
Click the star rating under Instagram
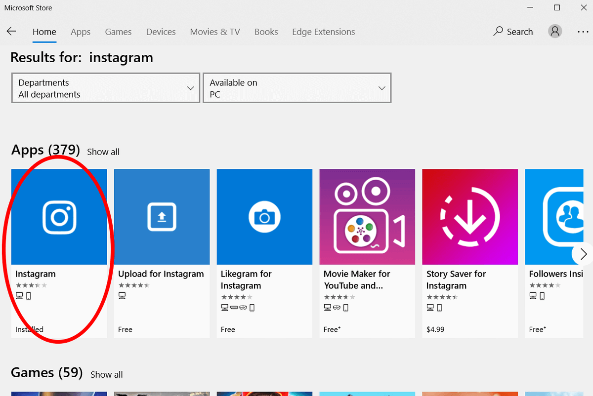click(31, 285)
